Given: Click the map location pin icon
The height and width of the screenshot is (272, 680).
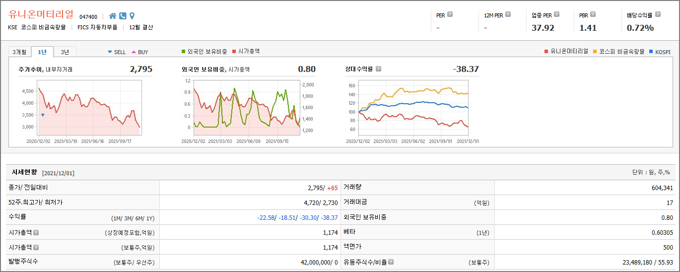Looking at the screenshot, I should pyautogui.click(x=132, y=16).
